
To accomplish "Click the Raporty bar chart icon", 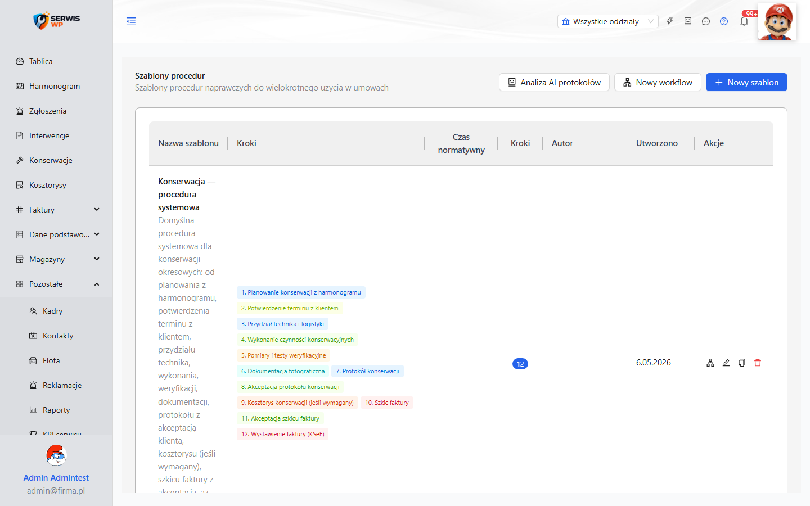I will coord(33,410).
